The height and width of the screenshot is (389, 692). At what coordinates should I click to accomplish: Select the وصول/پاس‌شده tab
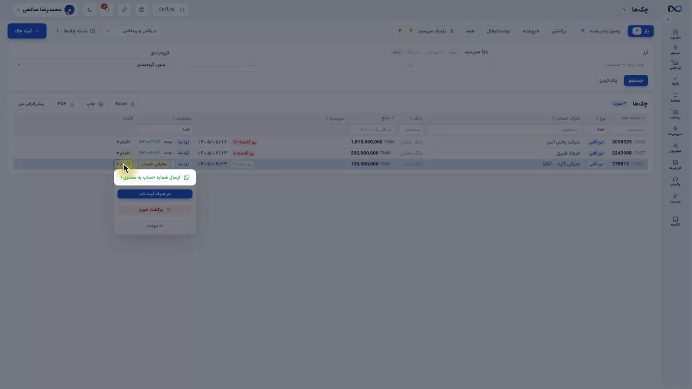601,31
